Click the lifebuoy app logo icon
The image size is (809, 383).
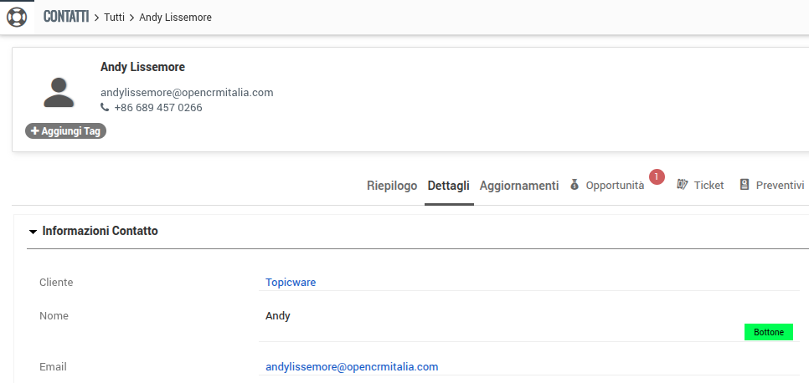click(x=17, y=17)
